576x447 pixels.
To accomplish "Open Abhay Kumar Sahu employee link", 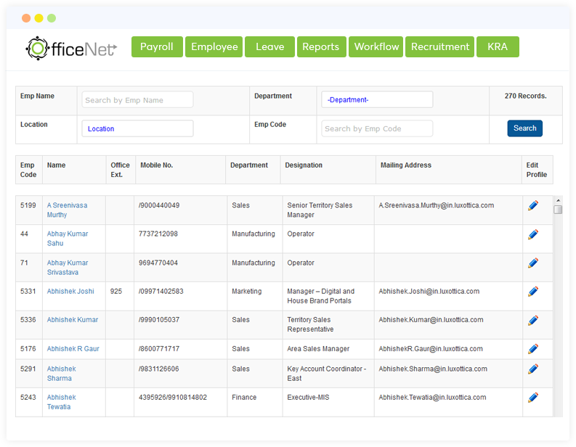I will pyautogui.click(x=68, y=239).
